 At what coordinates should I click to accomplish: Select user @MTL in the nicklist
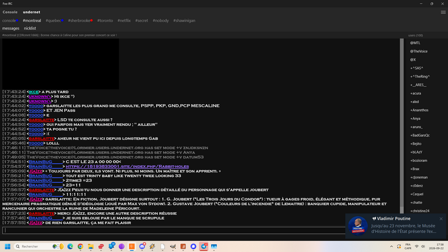pos(415,43)
